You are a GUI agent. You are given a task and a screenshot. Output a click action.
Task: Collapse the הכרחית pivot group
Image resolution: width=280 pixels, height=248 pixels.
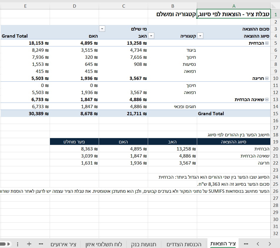tap(267, 43)
